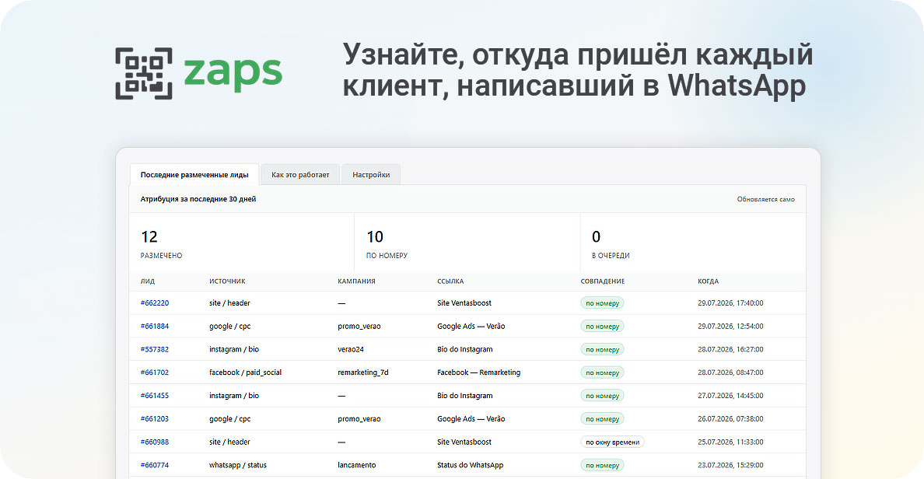Open lead #661455
Viewport: 924px width, 479px height.
click(155, 395)
